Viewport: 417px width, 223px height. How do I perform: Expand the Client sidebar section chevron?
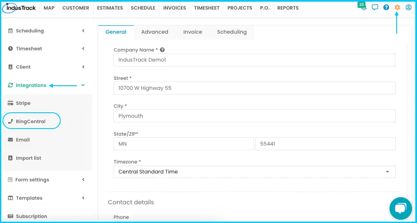(x=83, y=67)
